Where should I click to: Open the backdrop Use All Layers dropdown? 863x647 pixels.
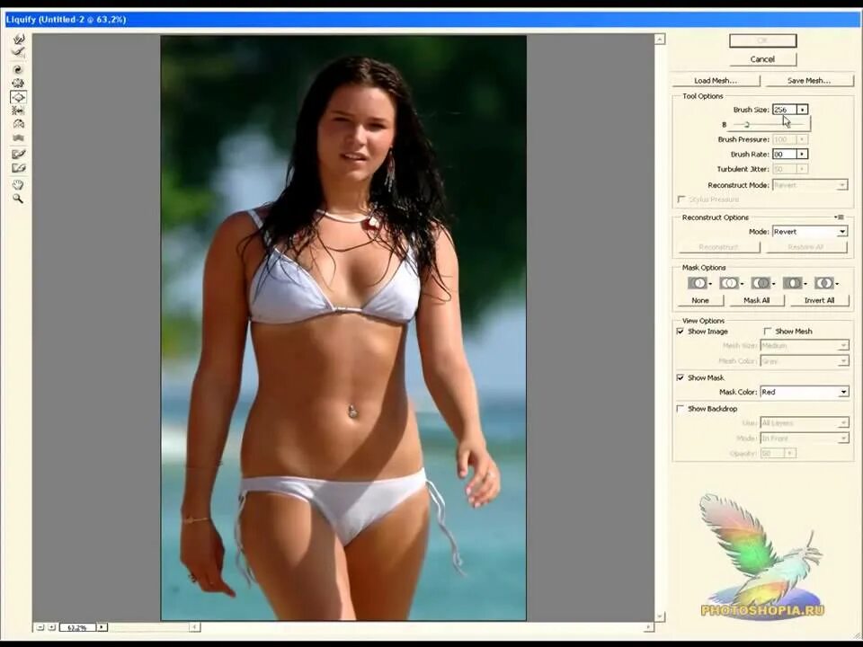pyautogui.click(x=805, y=423)
